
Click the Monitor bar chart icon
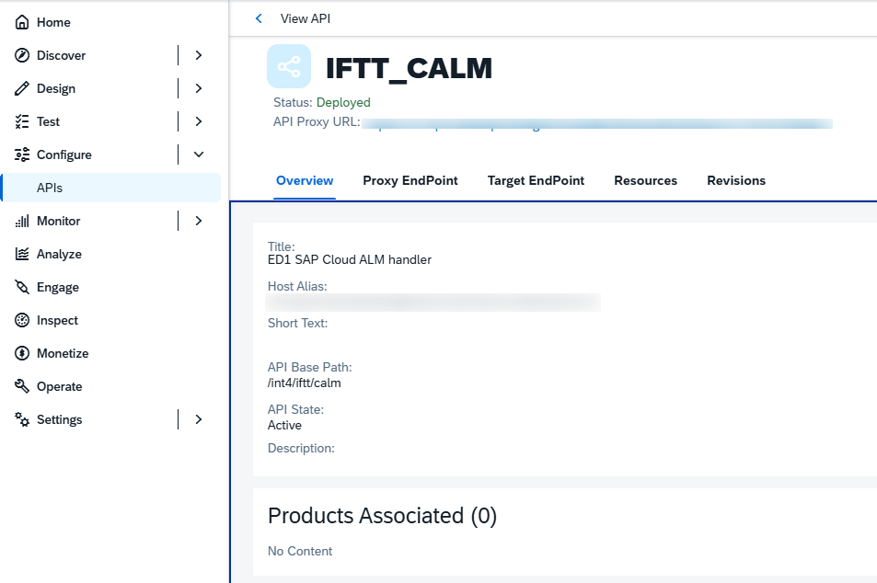click(x=22, y=221)
